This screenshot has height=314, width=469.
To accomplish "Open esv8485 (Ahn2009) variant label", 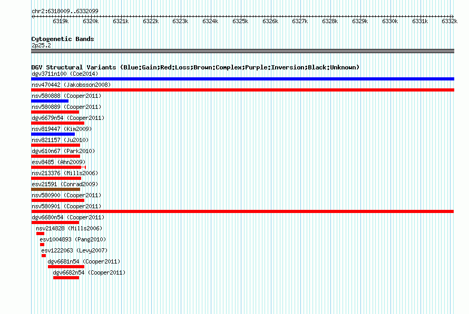I will pos(58,162).
